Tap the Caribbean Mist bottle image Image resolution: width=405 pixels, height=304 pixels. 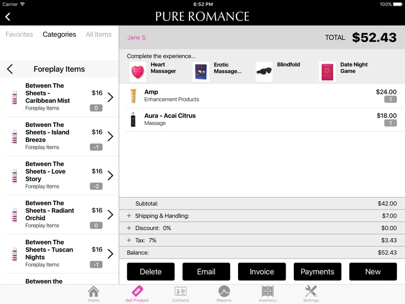pyautogui.click(x=15, y=97)
